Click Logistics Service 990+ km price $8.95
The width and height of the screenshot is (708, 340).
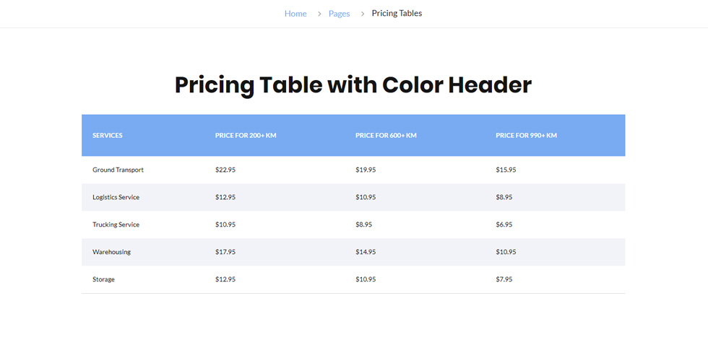point(504,197)
